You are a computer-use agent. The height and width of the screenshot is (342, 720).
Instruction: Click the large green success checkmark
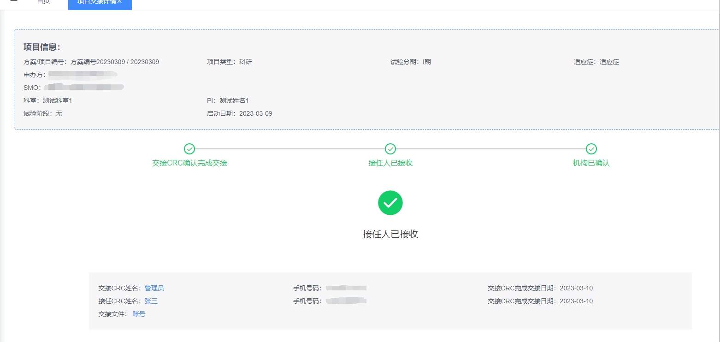(x=390, y=203)
